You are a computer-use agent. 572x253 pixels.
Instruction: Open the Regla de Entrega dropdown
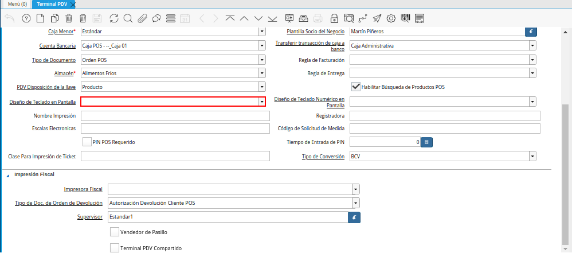click(532, 73)
